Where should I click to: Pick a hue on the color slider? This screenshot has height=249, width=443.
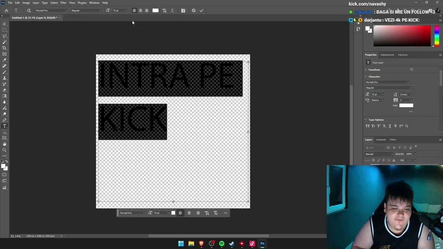[437, 36]
